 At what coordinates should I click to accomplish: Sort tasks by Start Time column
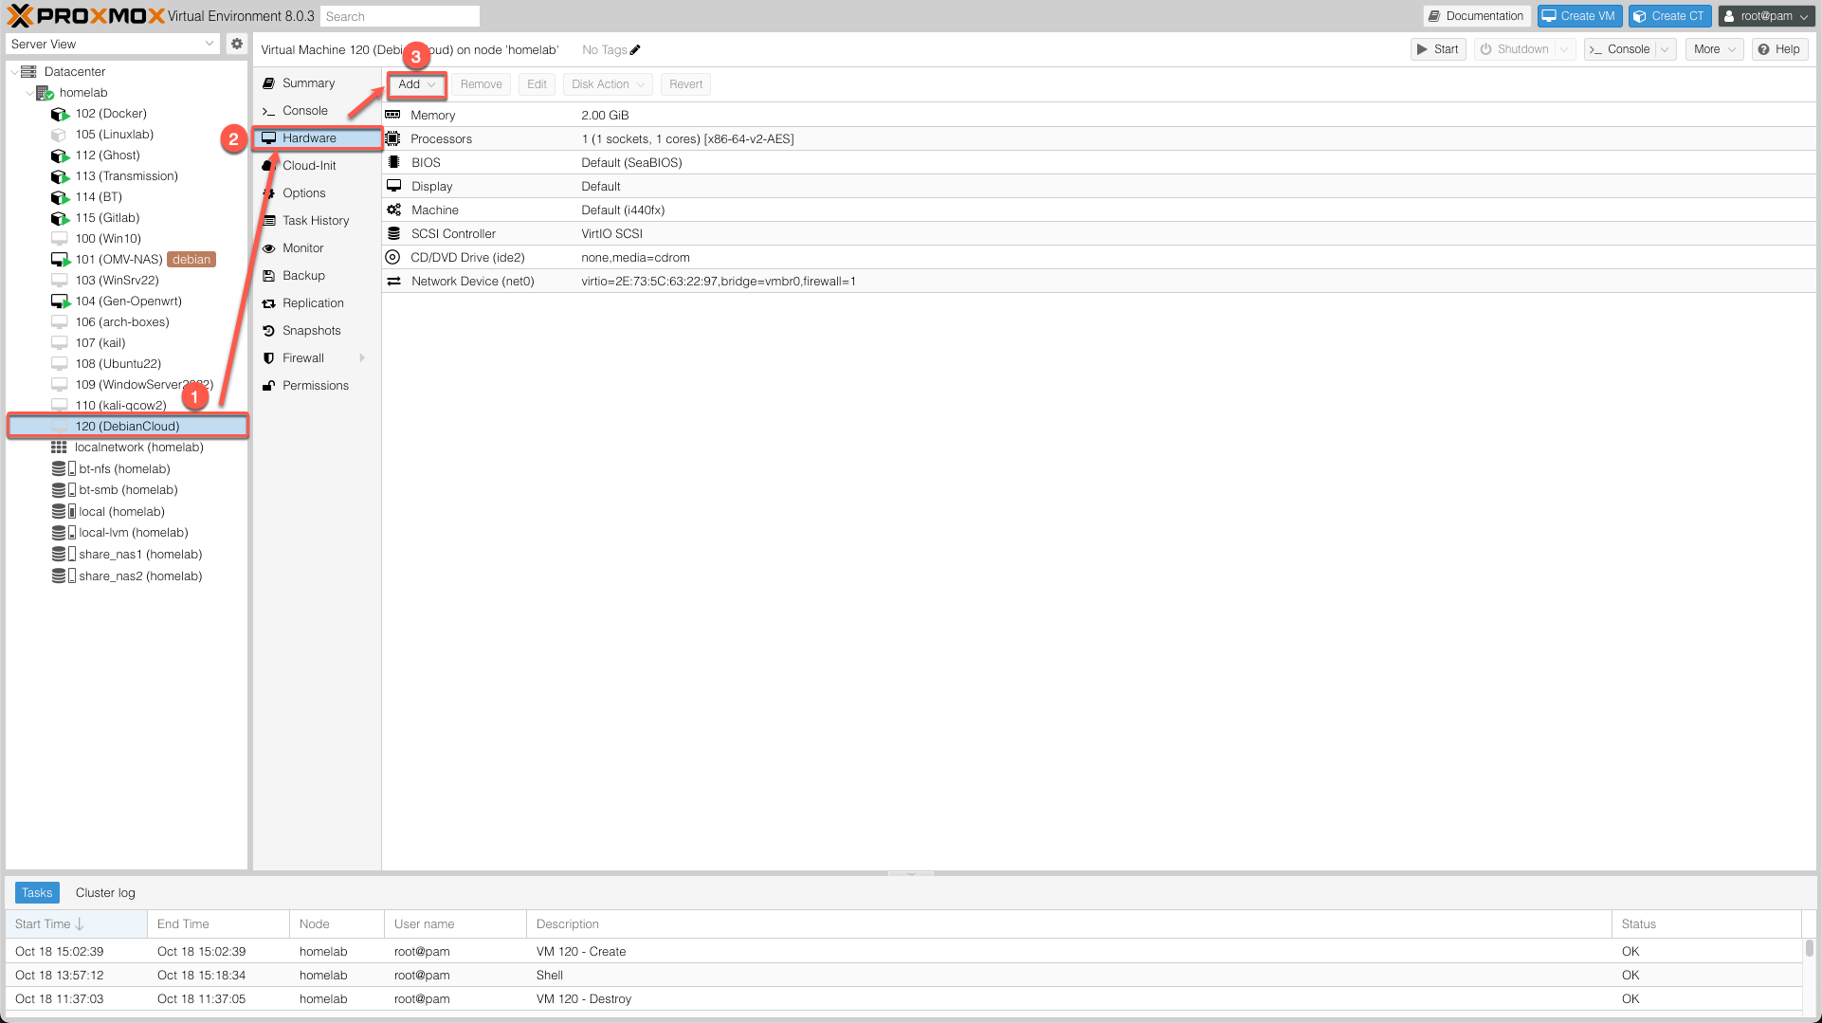76,923
